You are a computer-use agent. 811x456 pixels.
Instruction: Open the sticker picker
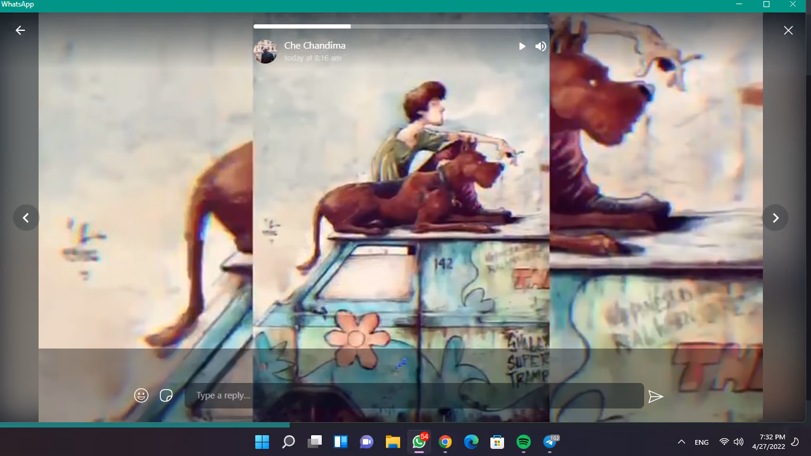(166, 395)
